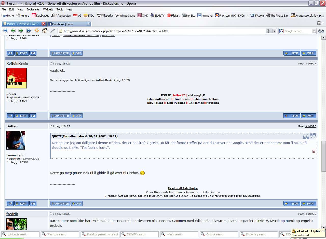Open the Amazon.co.uk bookmark

click(307, 15)
